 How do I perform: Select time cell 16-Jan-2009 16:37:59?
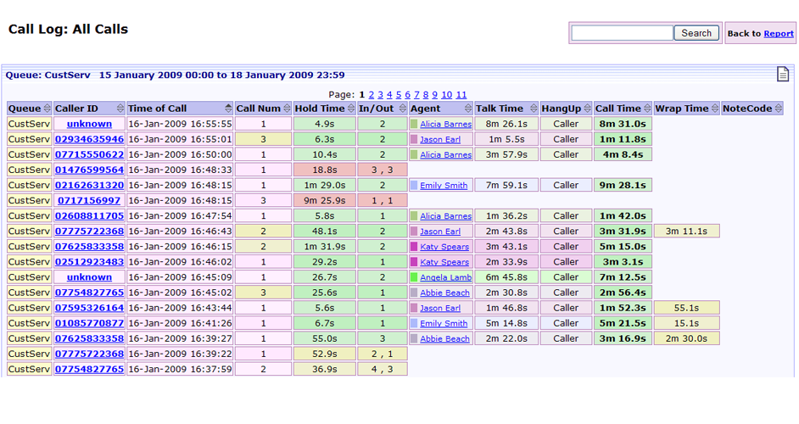click(180, 369)
